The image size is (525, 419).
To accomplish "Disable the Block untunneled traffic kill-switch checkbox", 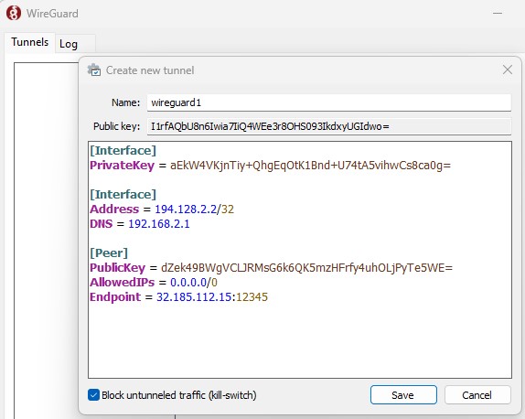I will [93, 395].
